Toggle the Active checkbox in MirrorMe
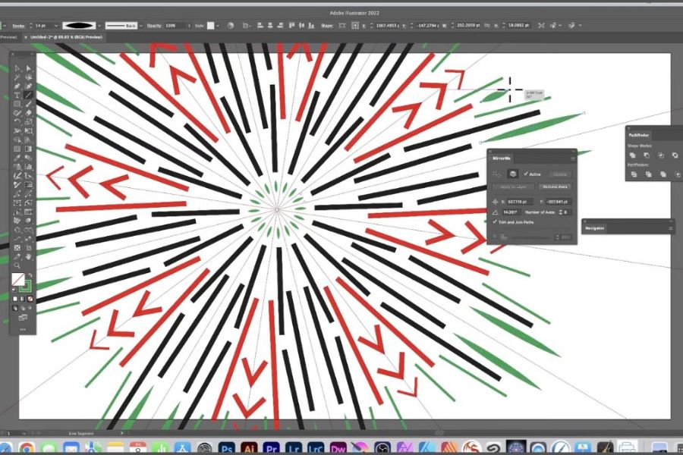The height and width of the screenshot is (455, 683). [526, 174]
